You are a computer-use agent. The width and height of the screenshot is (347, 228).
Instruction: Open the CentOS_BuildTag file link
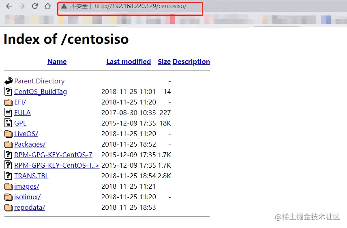[x=41, y=92]
